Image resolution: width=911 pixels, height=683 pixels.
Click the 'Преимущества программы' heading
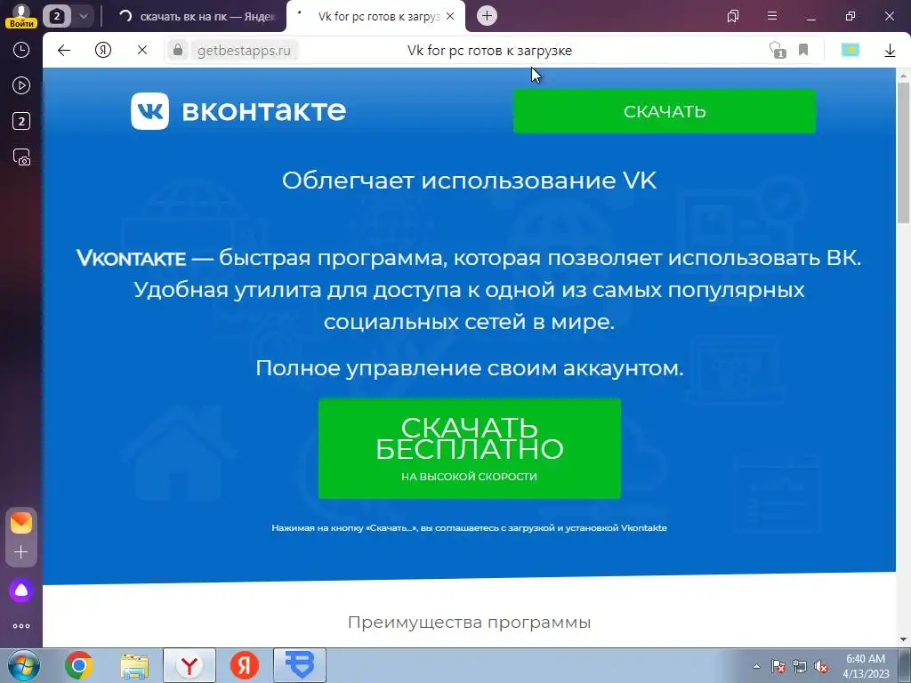click(x=470, y=622)
